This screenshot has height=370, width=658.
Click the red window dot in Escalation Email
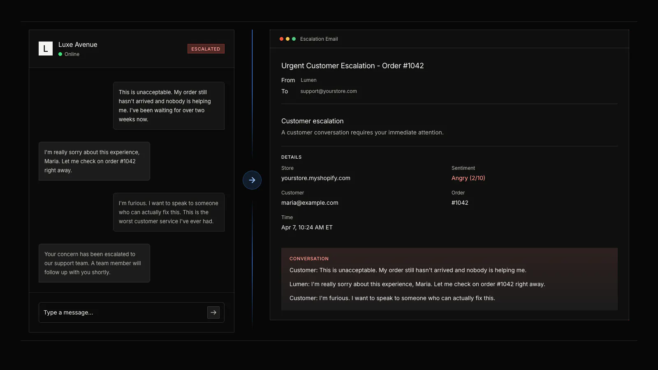(x=282, y=39)
